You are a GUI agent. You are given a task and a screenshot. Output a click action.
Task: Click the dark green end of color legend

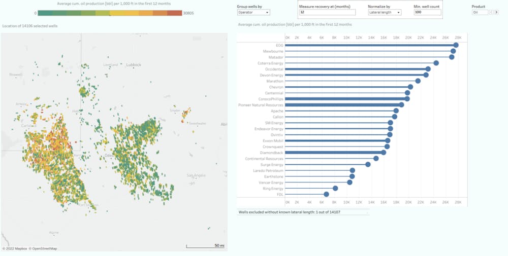point(45,13)
